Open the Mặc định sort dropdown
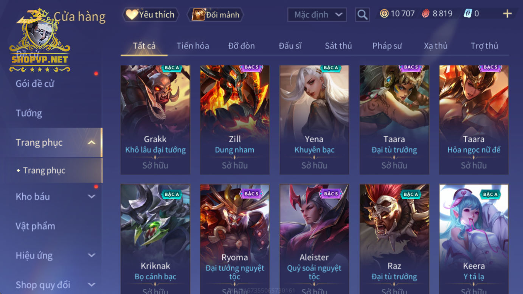Image resolution: width=523 pixels, height=294 pixels. [x=317, y=15]
